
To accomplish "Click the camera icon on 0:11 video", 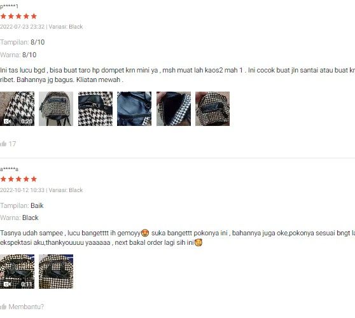I will [7, 284].
